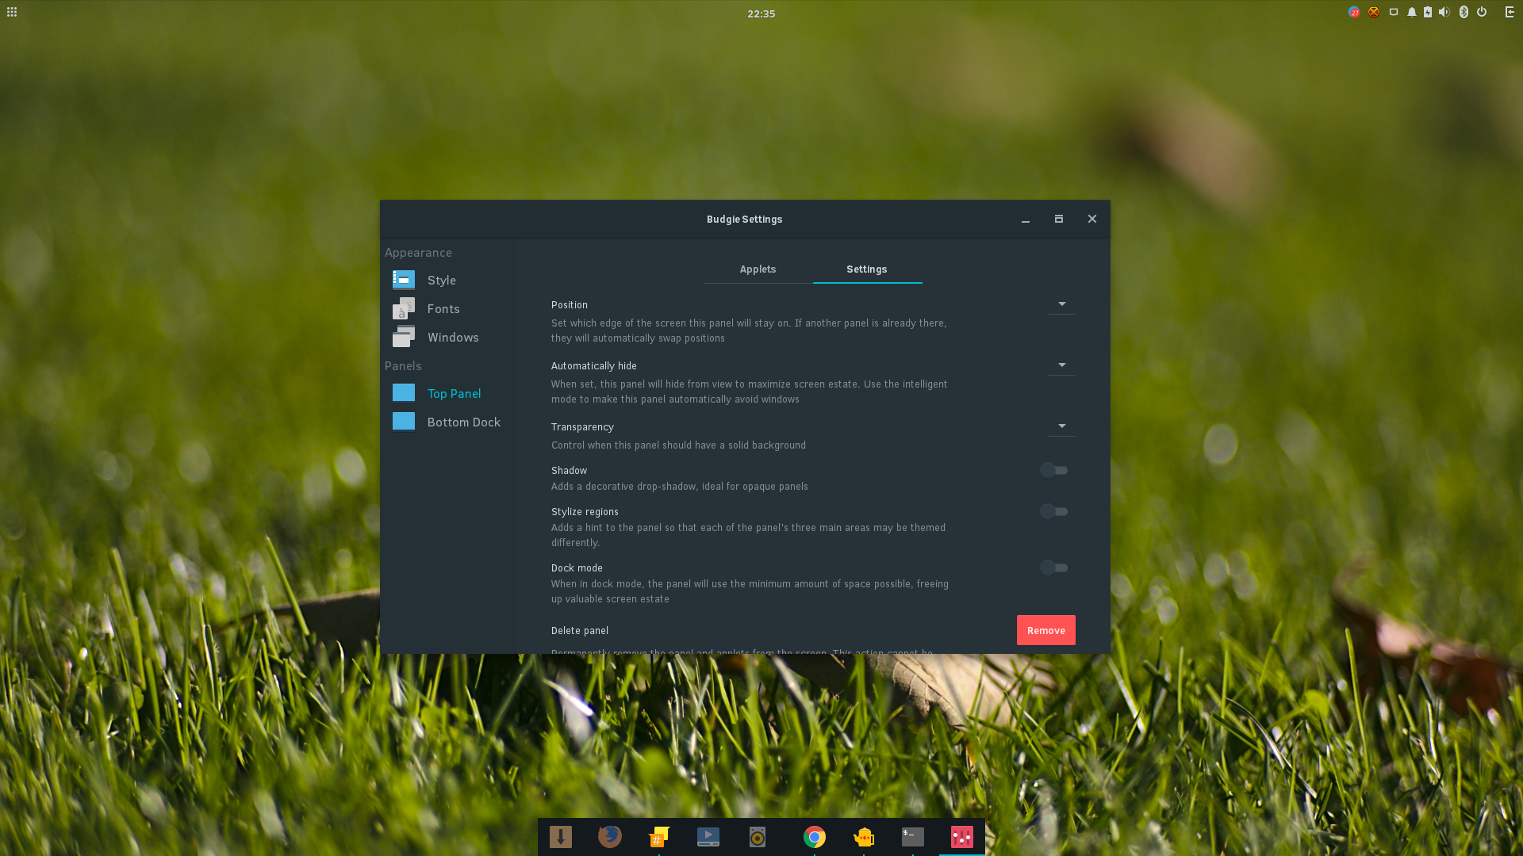Launch the downloader app in dock
The width and height of the screenshot is (1523, 856).
pyautogui.click(x=561, y=837)
